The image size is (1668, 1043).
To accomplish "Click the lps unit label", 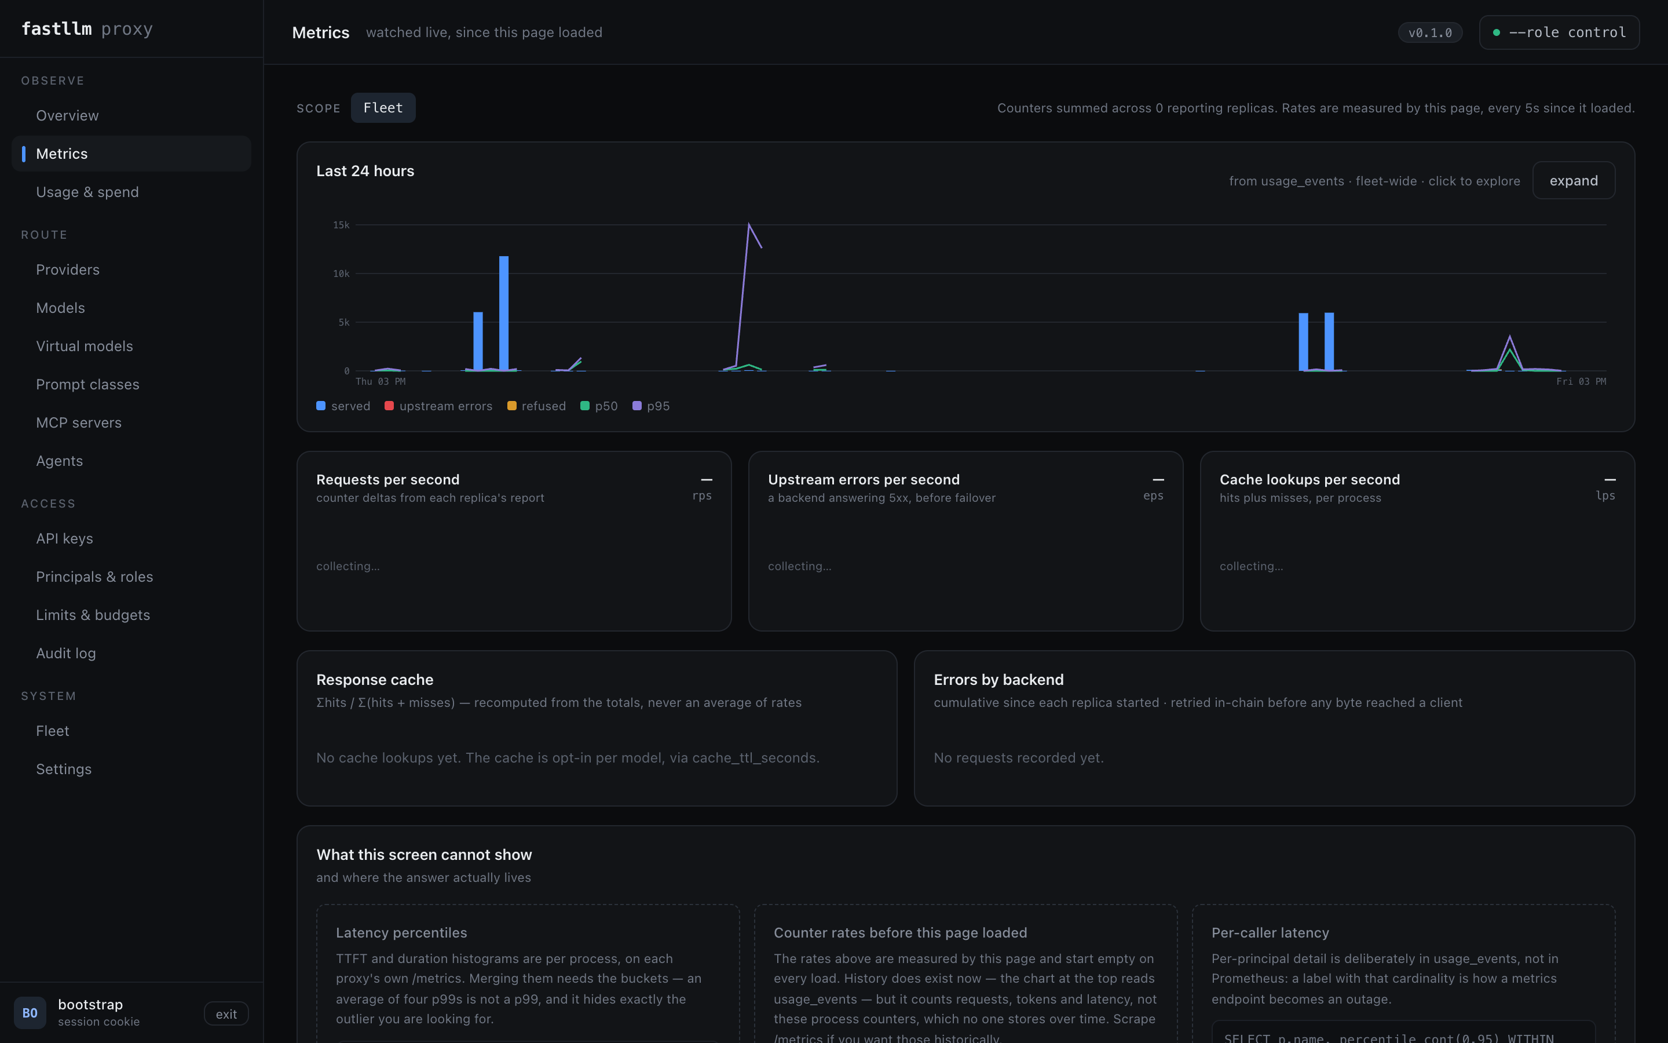I will click(x=1605, y=495).
